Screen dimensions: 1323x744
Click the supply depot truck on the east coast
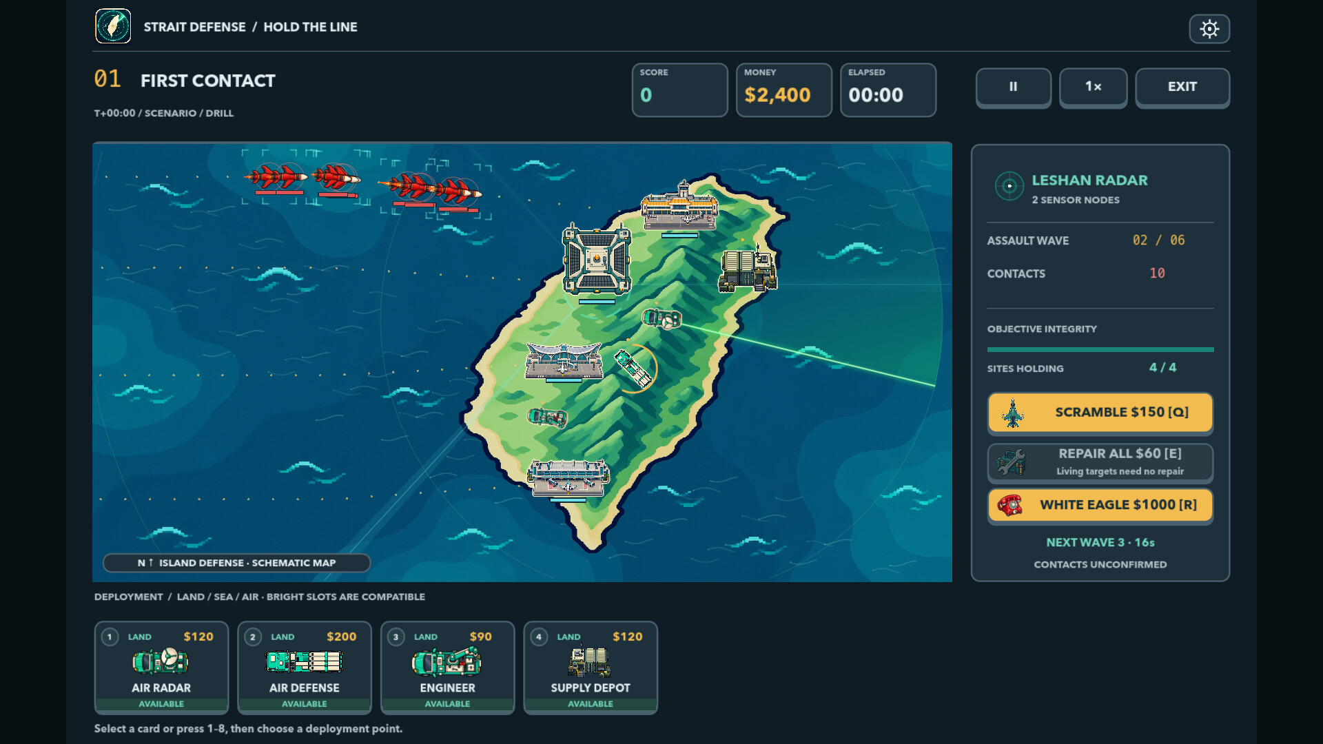748,269
